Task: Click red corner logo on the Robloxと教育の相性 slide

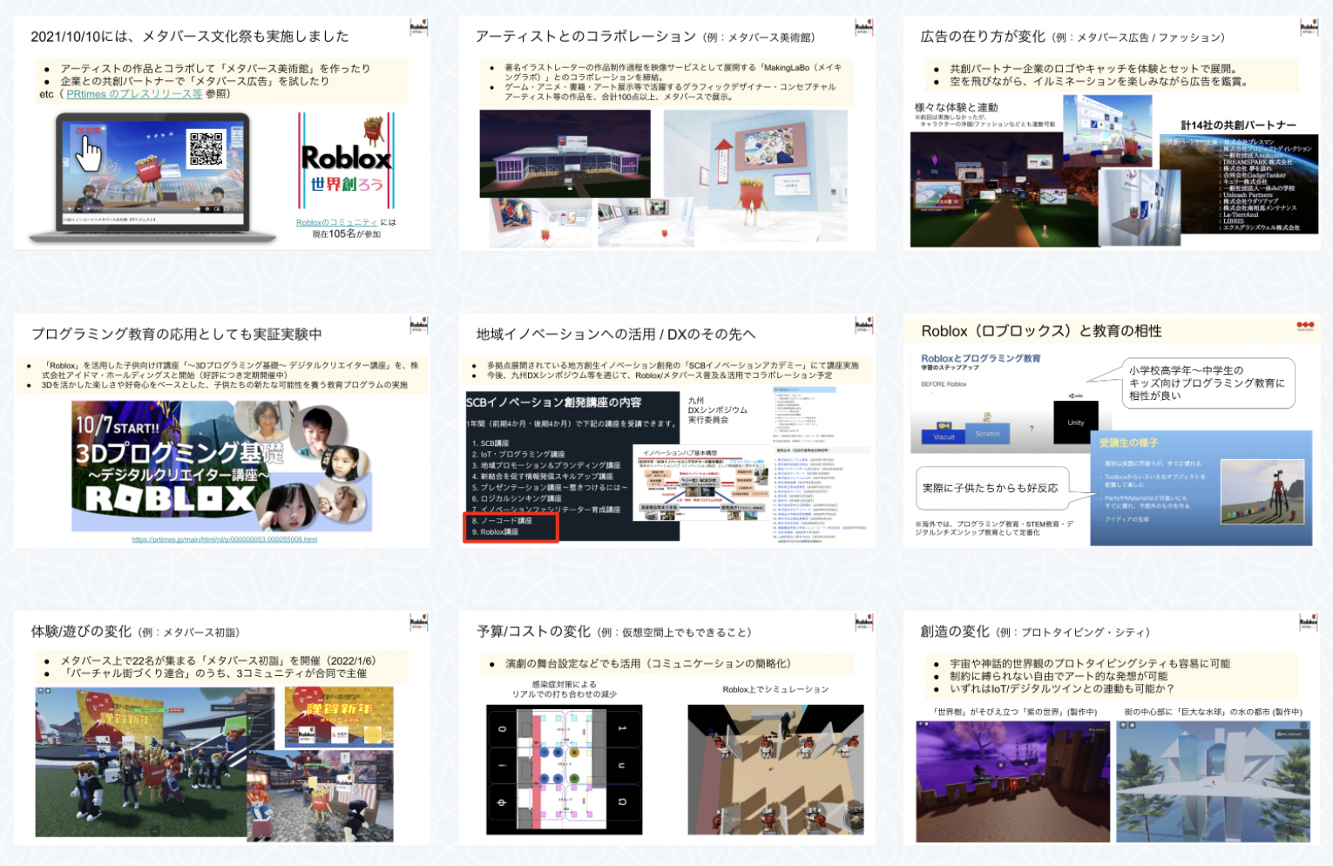Action: pyautogui.click(x=1305, y=326)
